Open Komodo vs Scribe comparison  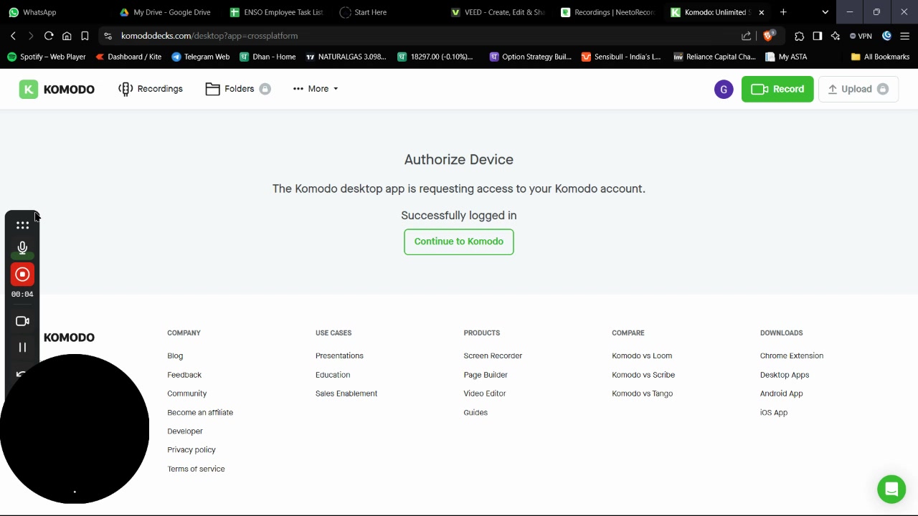(643, 375)
